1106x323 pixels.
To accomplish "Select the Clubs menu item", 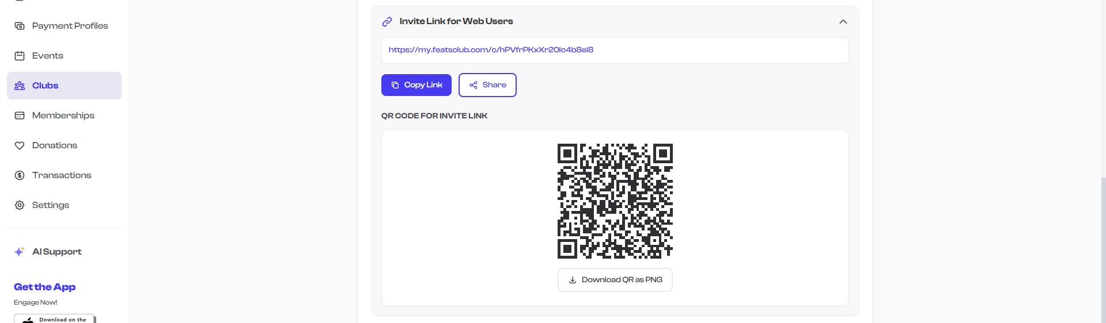I will (x=64, y=86).
